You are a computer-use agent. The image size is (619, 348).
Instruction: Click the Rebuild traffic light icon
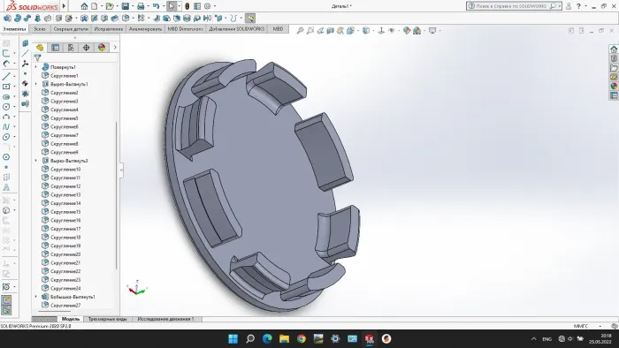click(x=187, y=6)
